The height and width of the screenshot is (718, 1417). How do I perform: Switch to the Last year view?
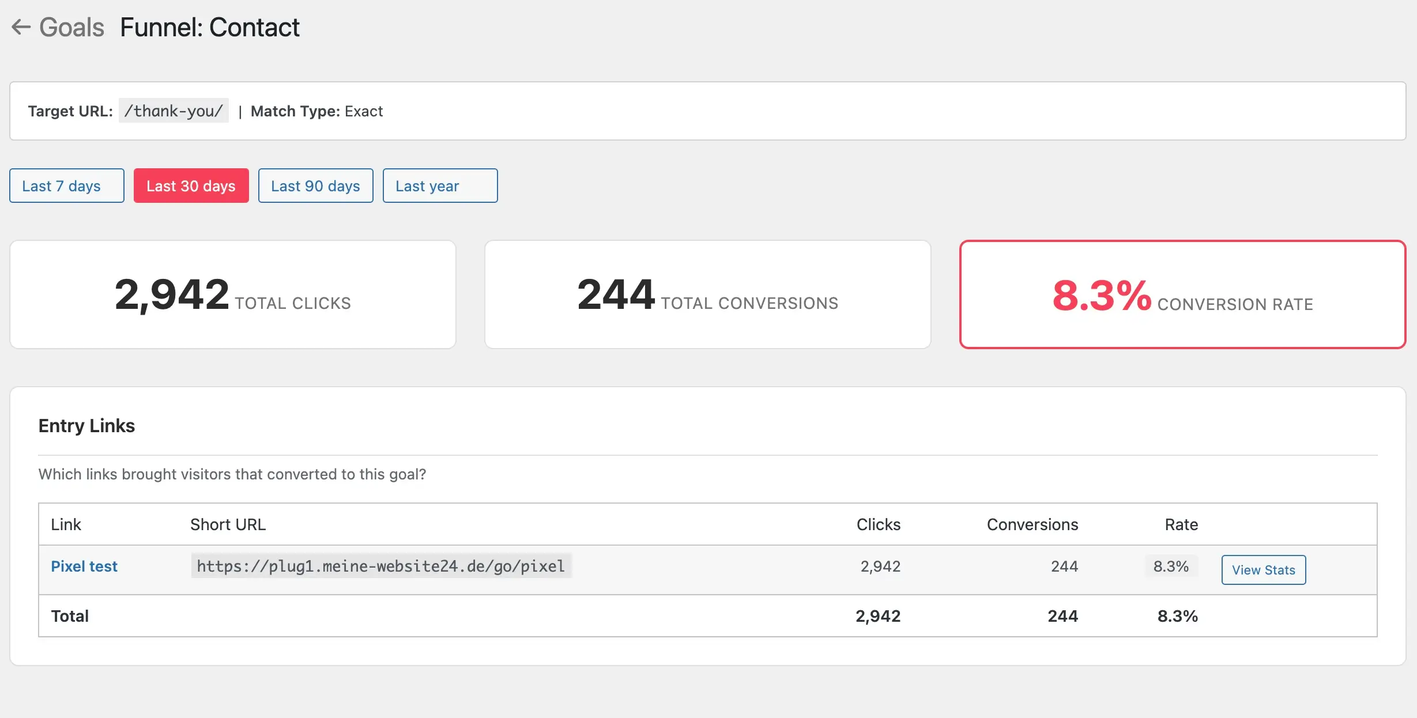[x=439, y=186]
